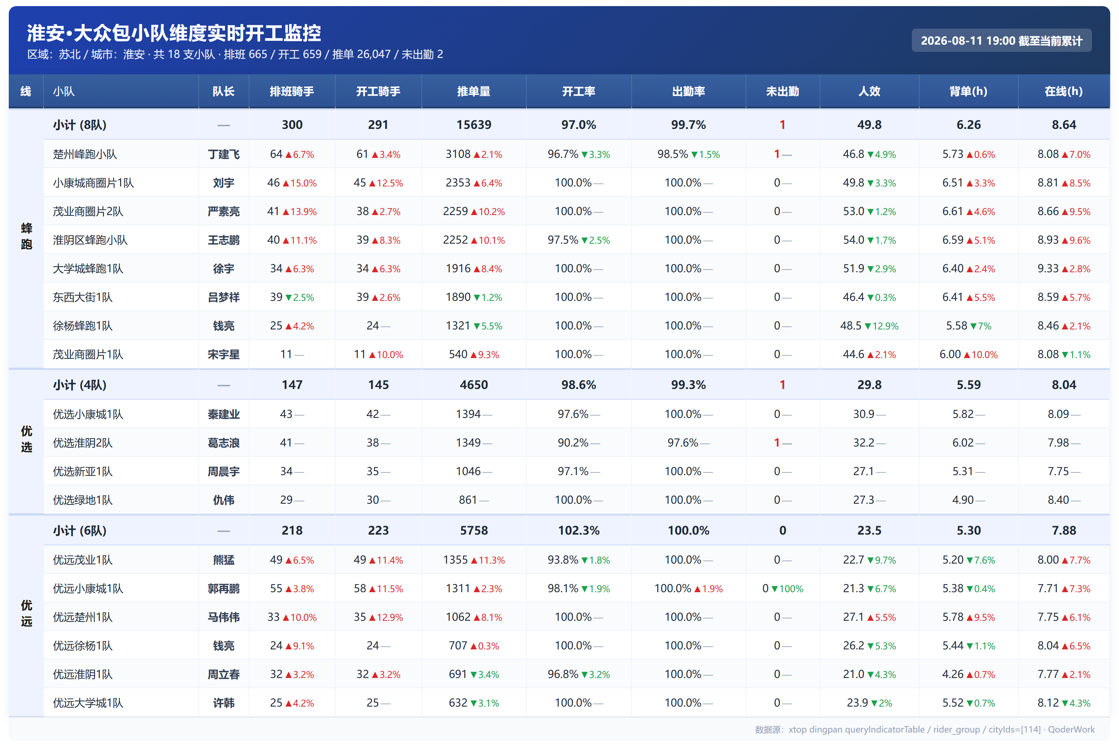Screen dimensions: 1119x747
Task: Click 楚州峰跑小队 push orders value 3108
Action: pyautogui.click(x=458, y=154)
